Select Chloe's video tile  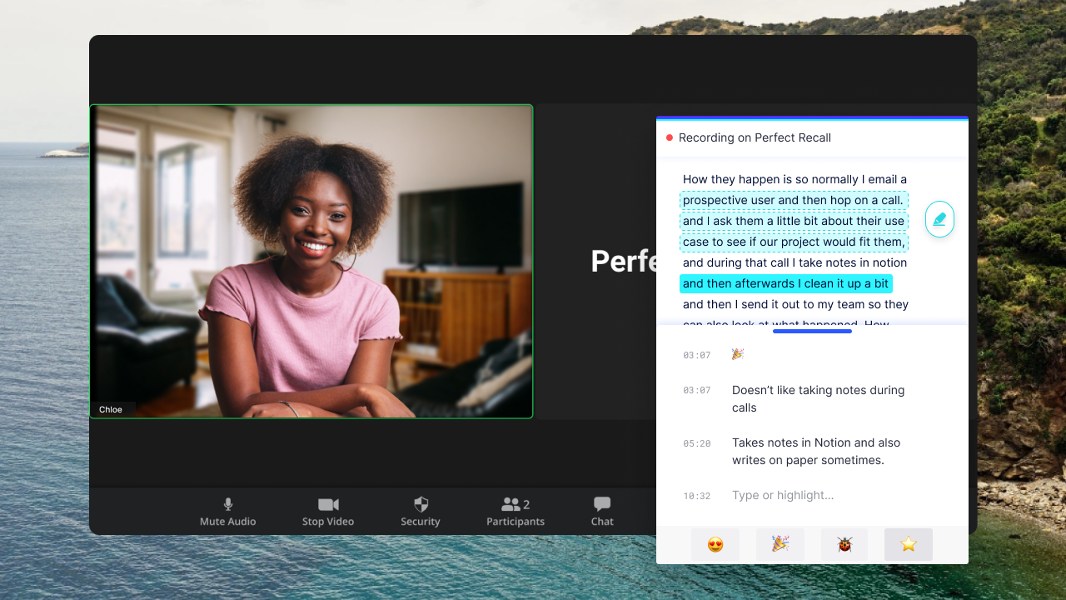311,261
